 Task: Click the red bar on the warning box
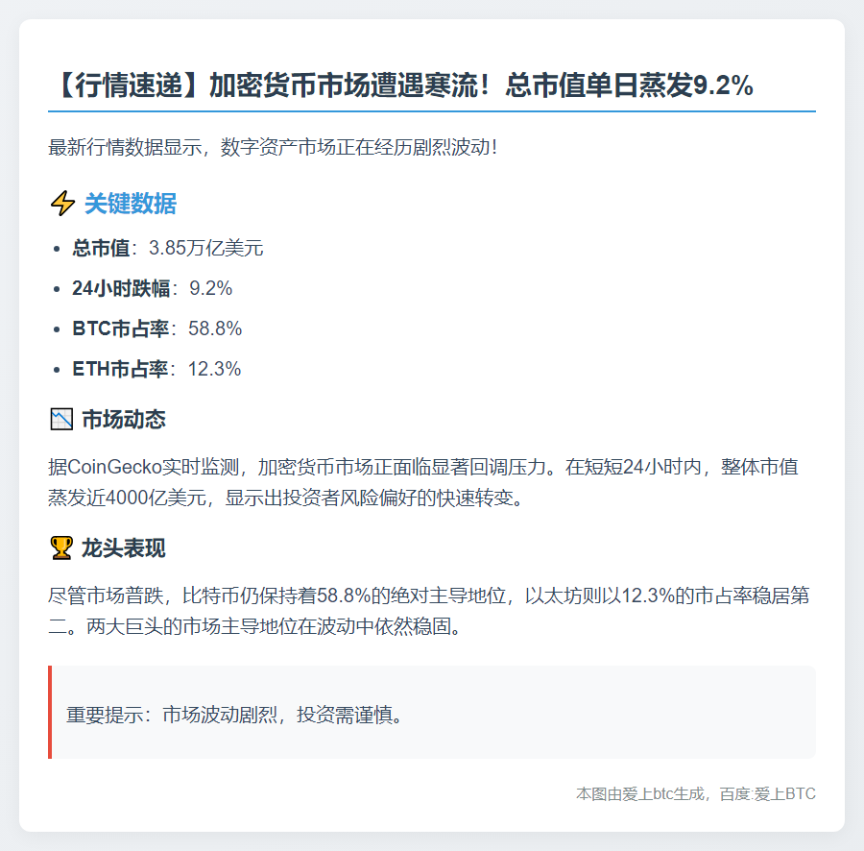[50, 713]
